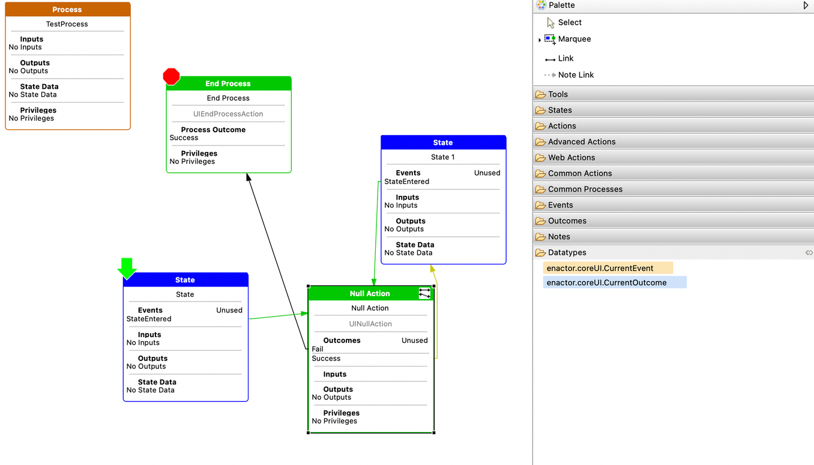The width and height of the screenshot is (814, 465).
Task: Expand the Marquee tool submenu arrow
Action: tap(540, 40)
